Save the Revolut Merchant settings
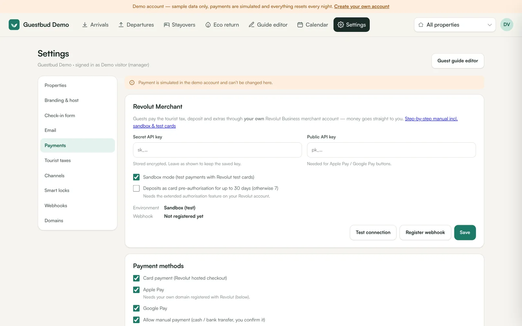The height and width of the screenshot is (326, 522). pyautogui.click(x=465, y=232)
